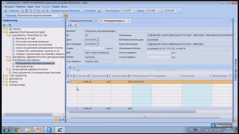This screenshot has width=239, height=134.
Task: Open the Период end date dropdown 06.04.2025
Action: (176, 11)
